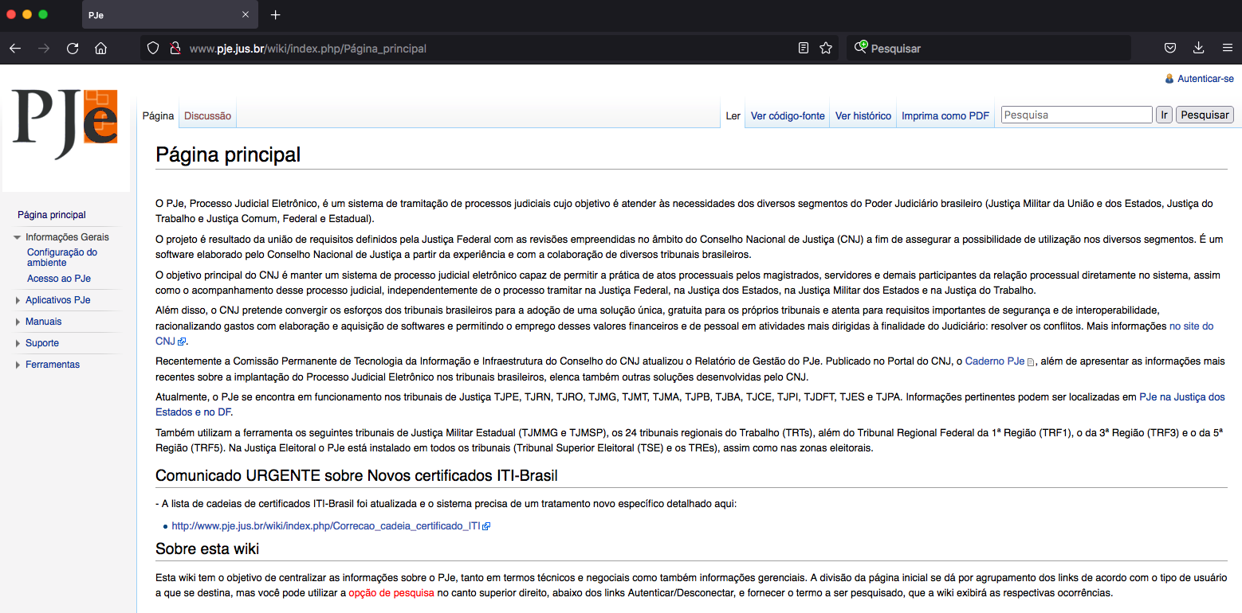This screenshot has width=1242, height=613.
Task: Open Configuração do ambiente link
Action: point(62,257)
